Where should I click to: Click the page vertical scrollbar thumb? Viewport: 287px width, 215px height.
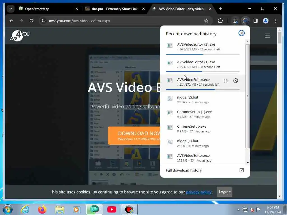click(x=279, y=38)
